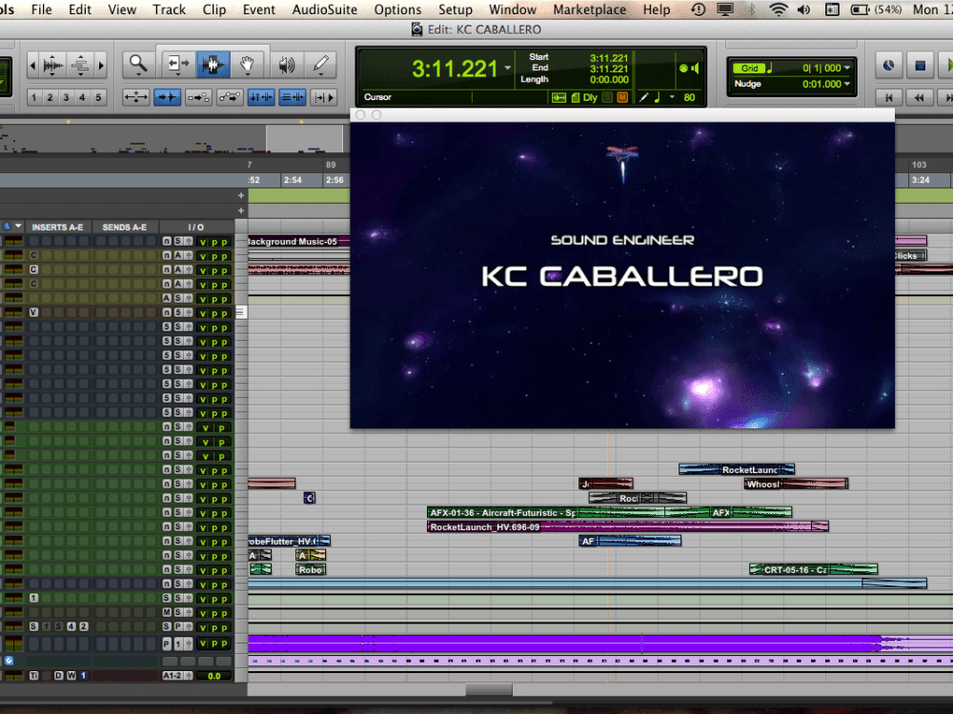Open the track view selector dropdown triangle
The image size is (953, 714).
point(19,226)
